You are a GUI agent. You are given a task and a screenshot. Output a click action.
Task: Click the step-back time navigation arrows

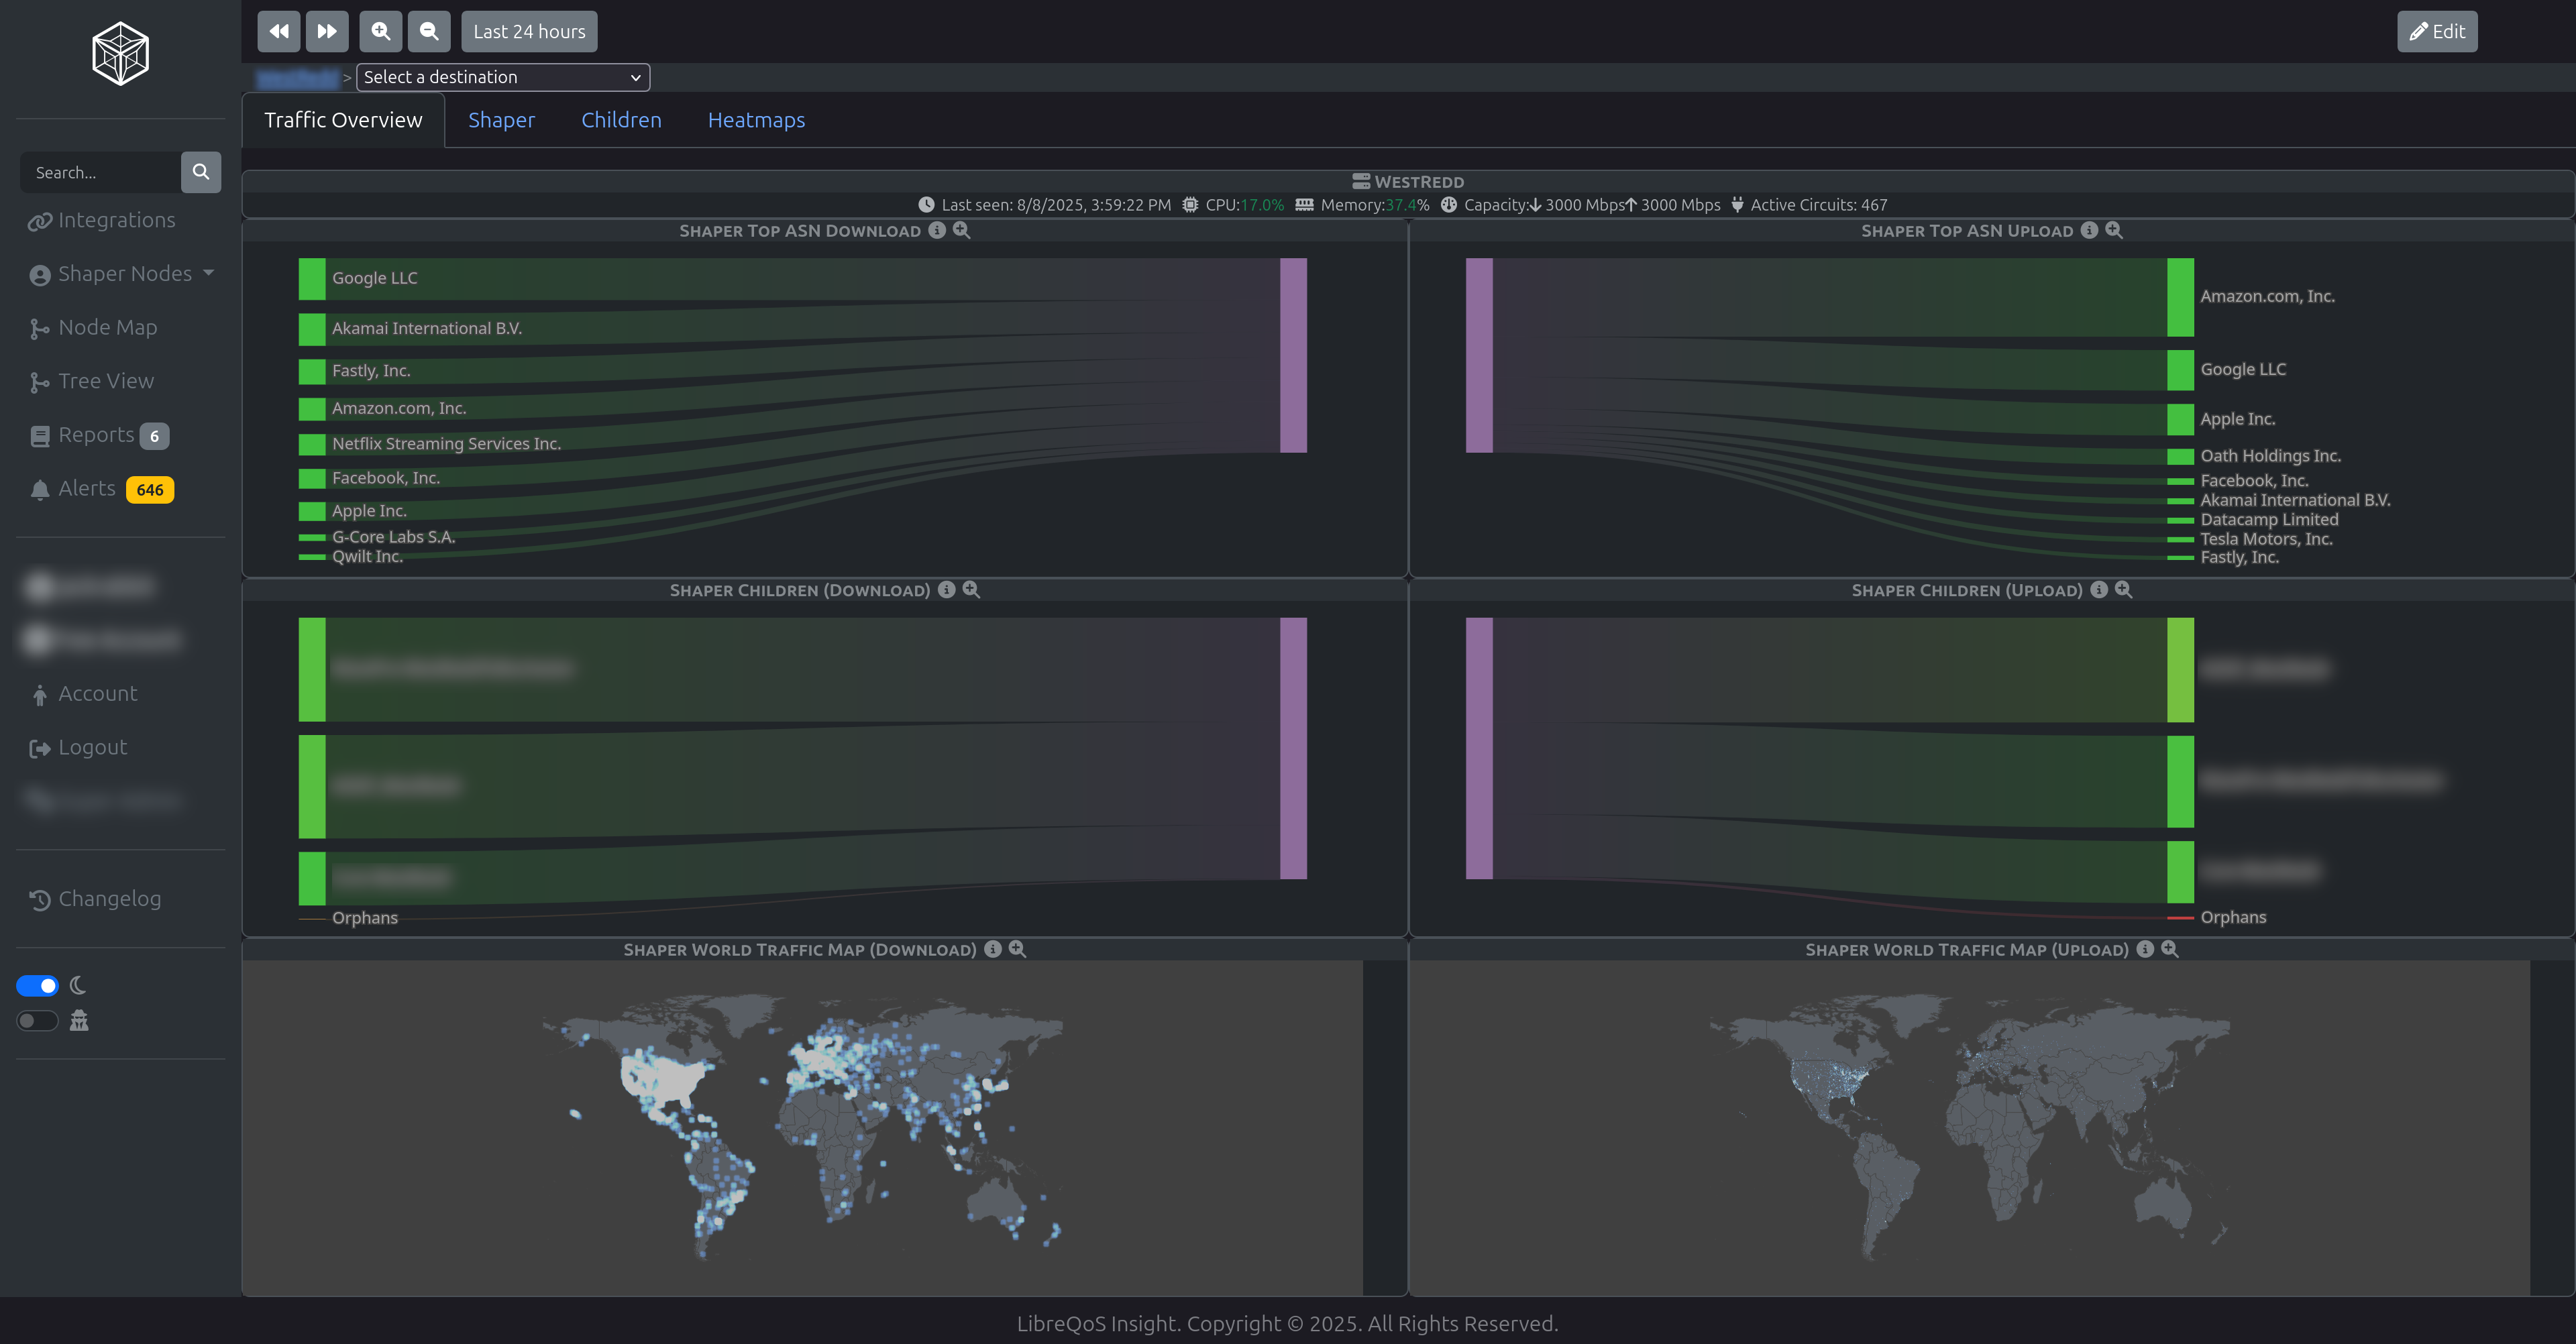tap(278, 31)
